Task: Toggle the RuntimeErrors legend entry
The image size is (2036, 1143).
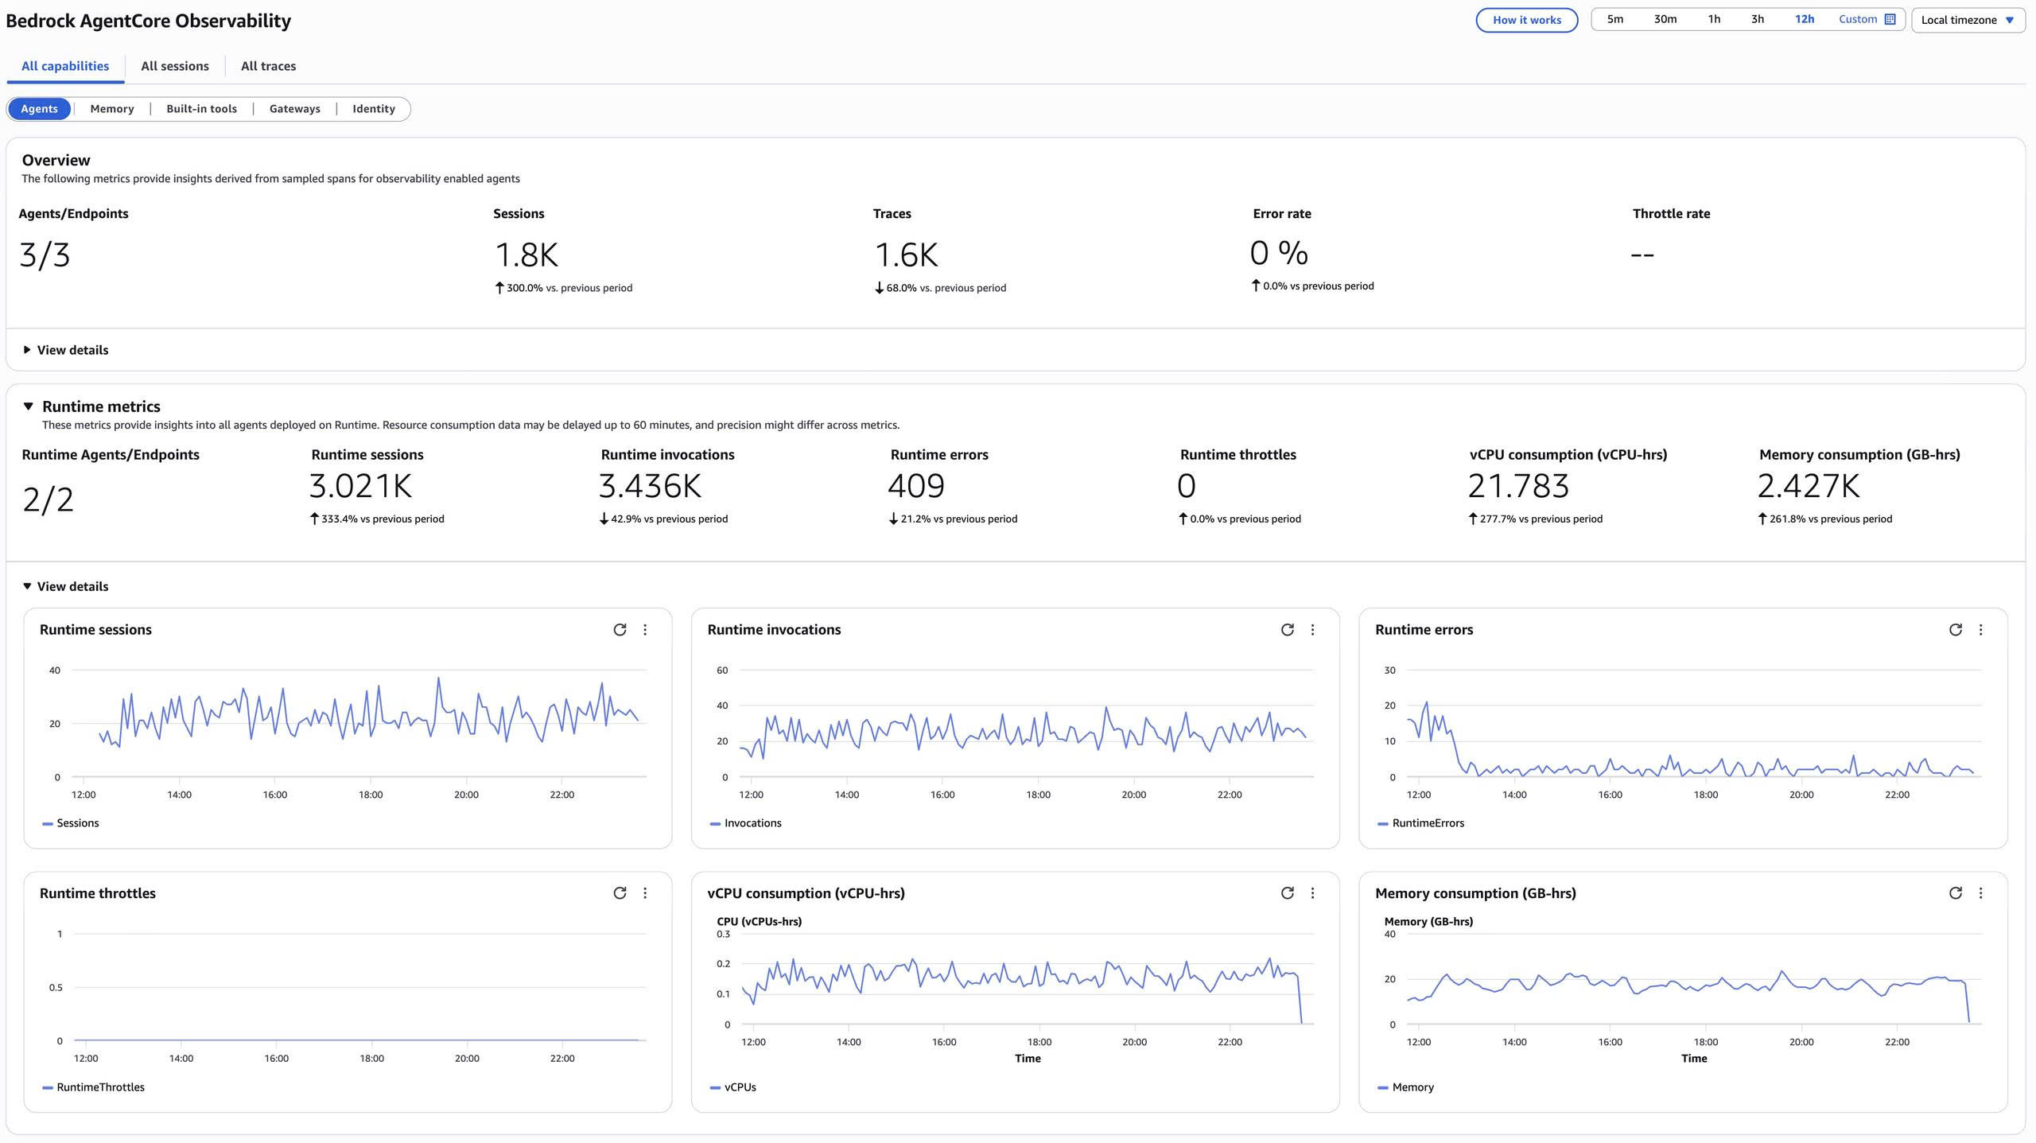Action: point(1420,823)
